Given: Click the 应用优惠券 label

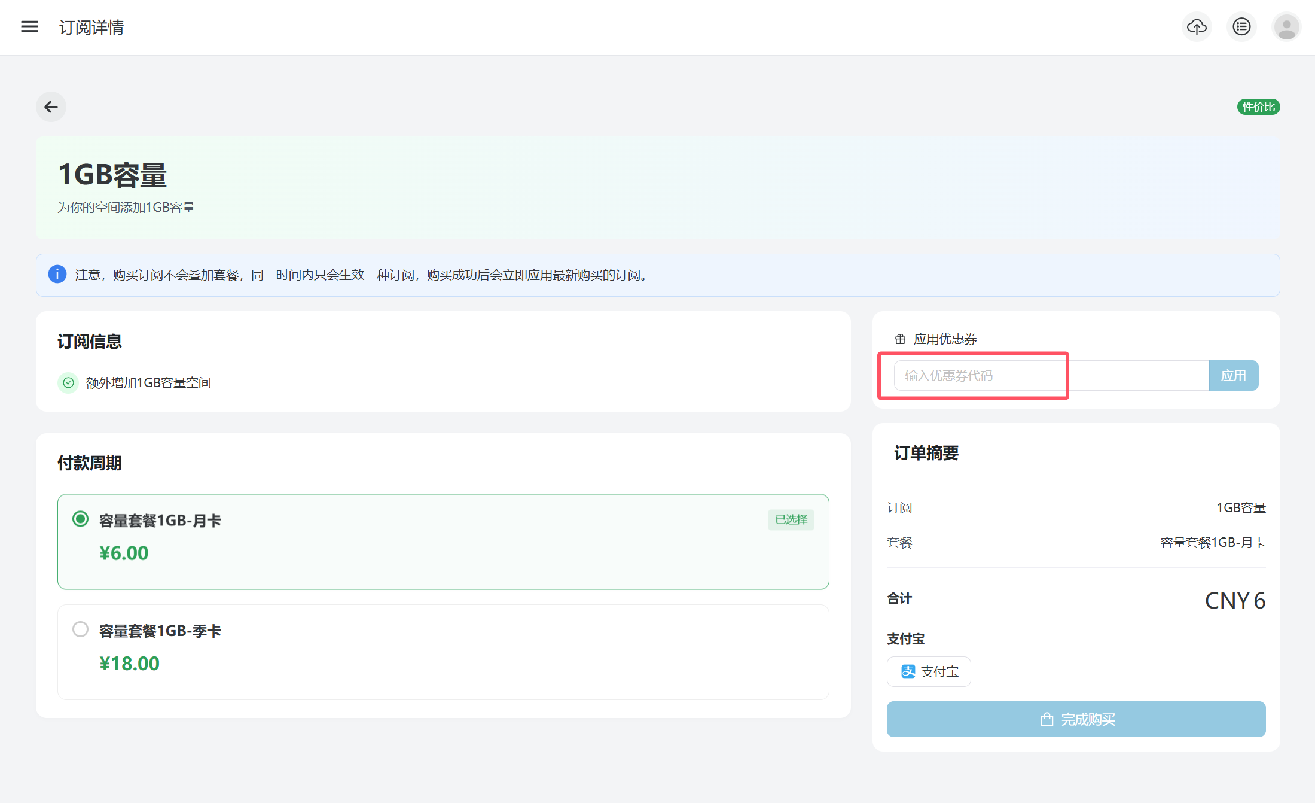Looking at the screenshot, I should pos(945,339).
